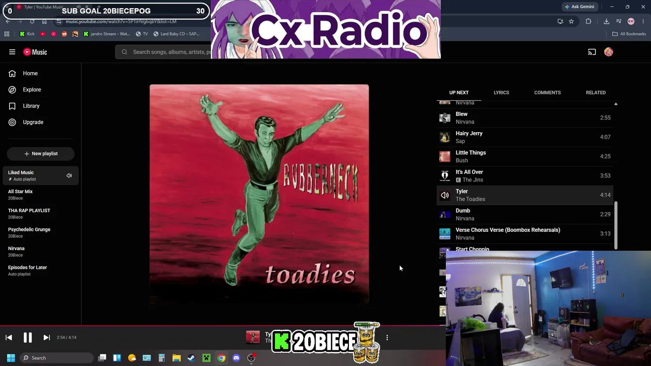Open Chrome extensions puzzle icon
This screenshot has width=651, height=366.
(x=588, y=21)
